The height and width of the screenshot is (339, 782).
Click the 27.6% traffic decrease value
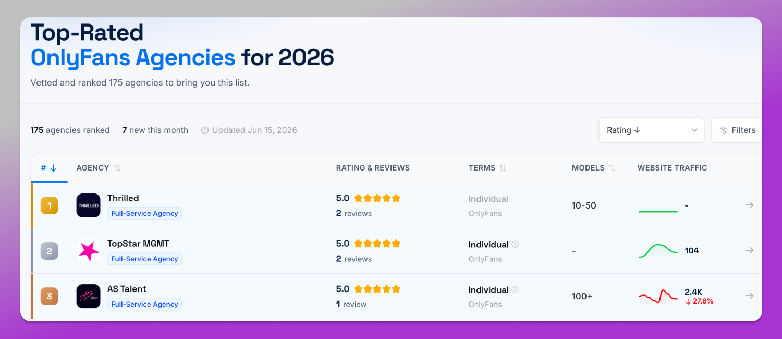tap(699, 301)
